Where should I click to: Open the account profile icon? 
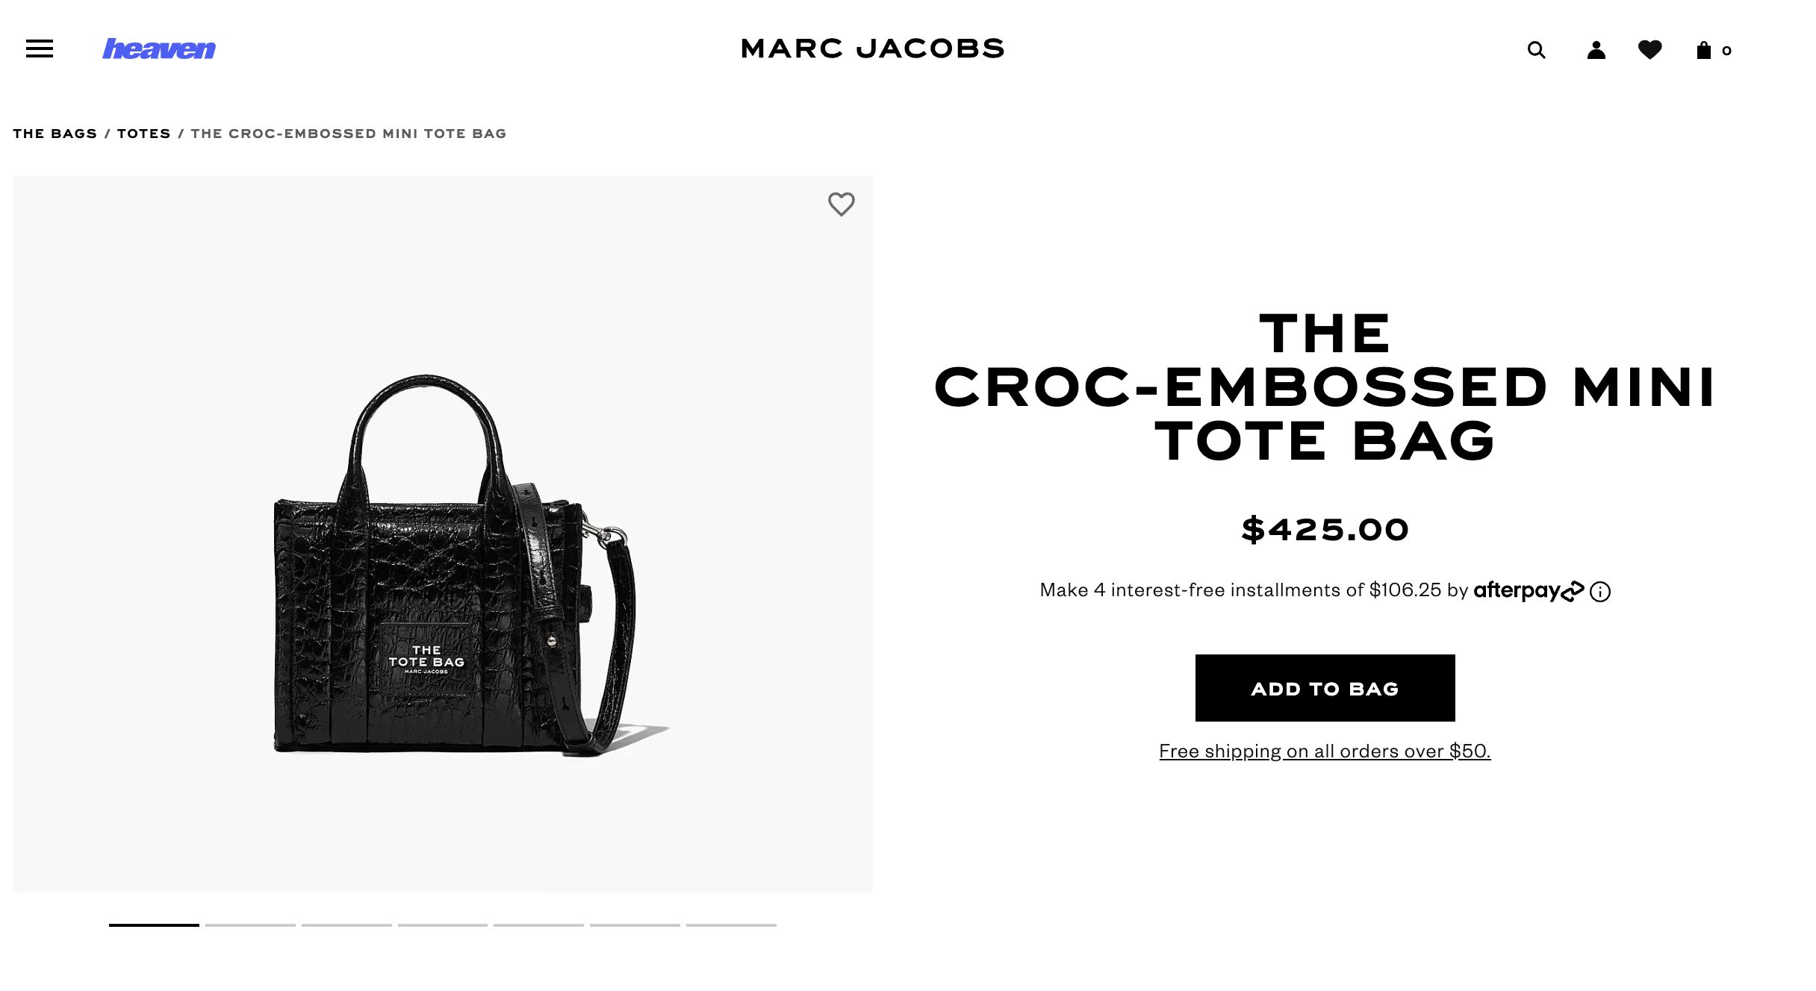click(x=1596, y=50)
